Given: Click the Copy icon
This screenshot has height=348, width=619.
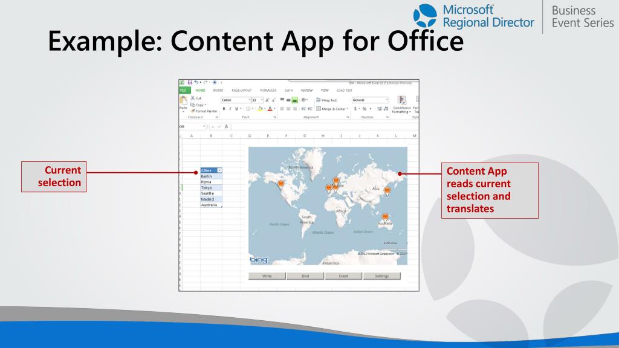Looking at the screenshot, I should 193,105.
